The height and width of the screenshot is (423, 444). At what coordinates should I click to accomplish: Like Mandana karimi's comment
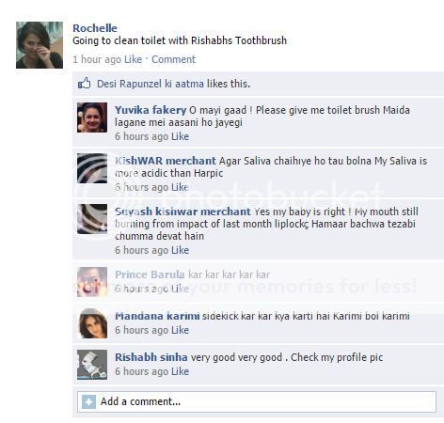(180, 330)
